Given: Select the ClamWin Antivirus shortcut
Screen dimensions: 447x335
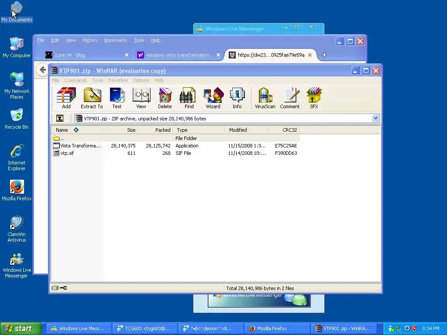Looking at the screenshot, I should (x=17, y=229).
